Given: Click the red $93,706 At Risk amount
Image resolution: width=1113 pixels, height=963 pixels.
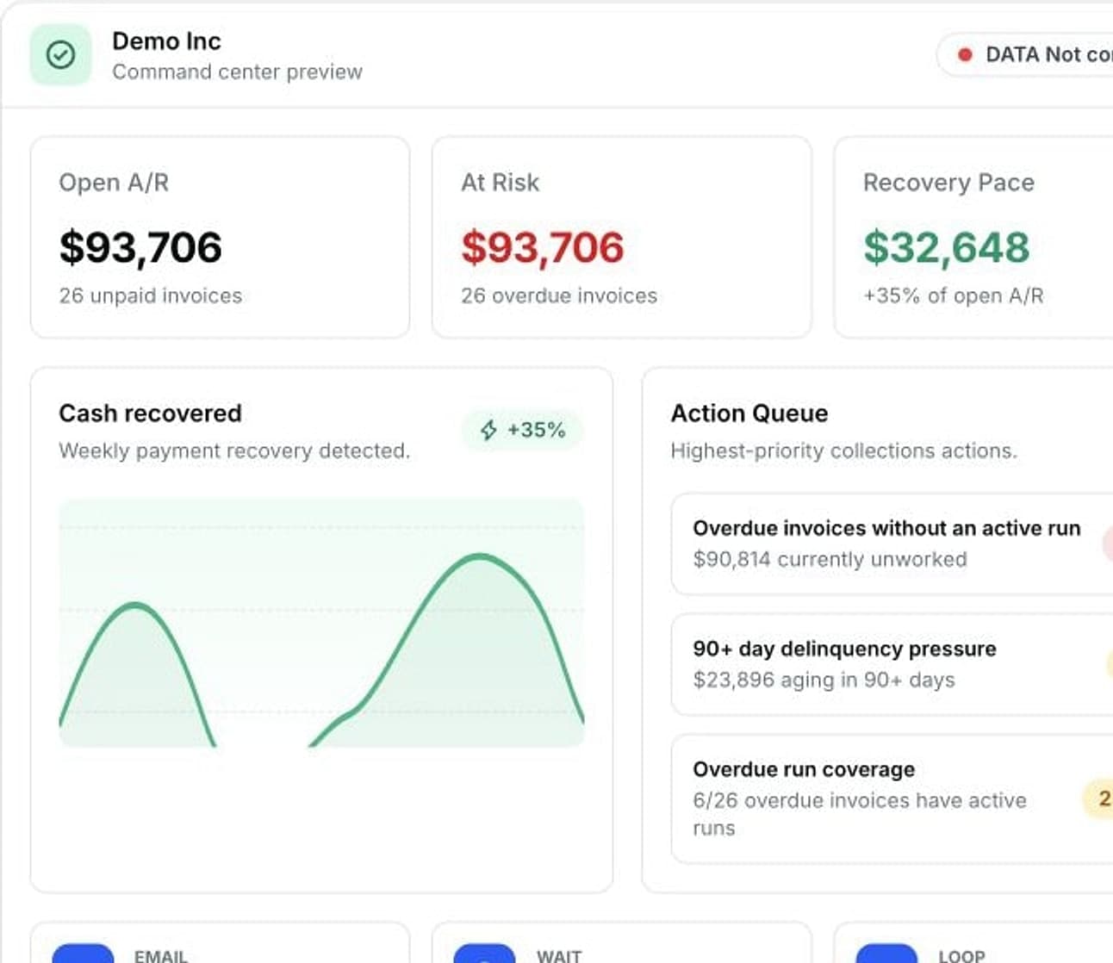Looking at the screenshot, I should 542,247.
